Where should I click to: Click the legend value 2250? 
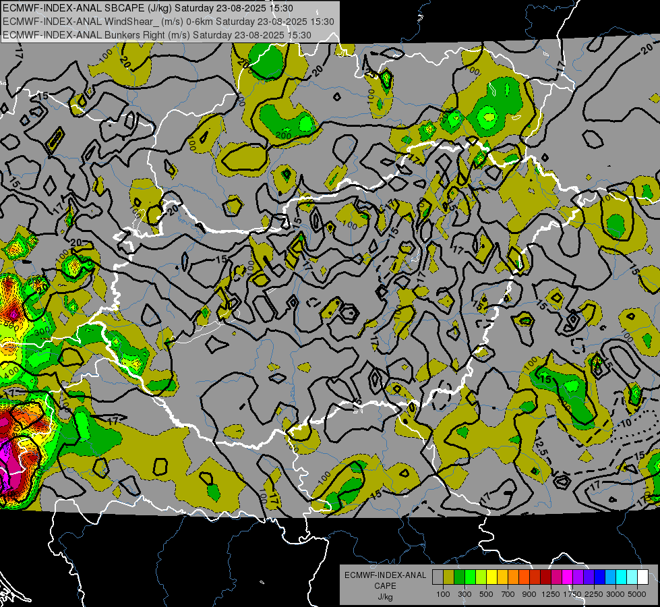click(594, 594)
